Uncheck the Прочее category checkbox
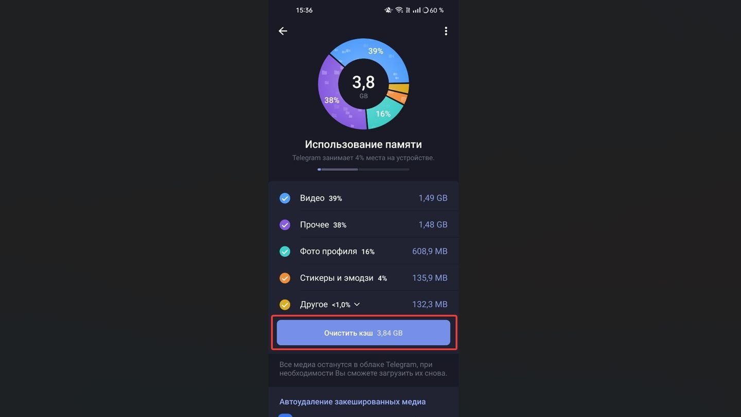 click(x=285, y=225)
